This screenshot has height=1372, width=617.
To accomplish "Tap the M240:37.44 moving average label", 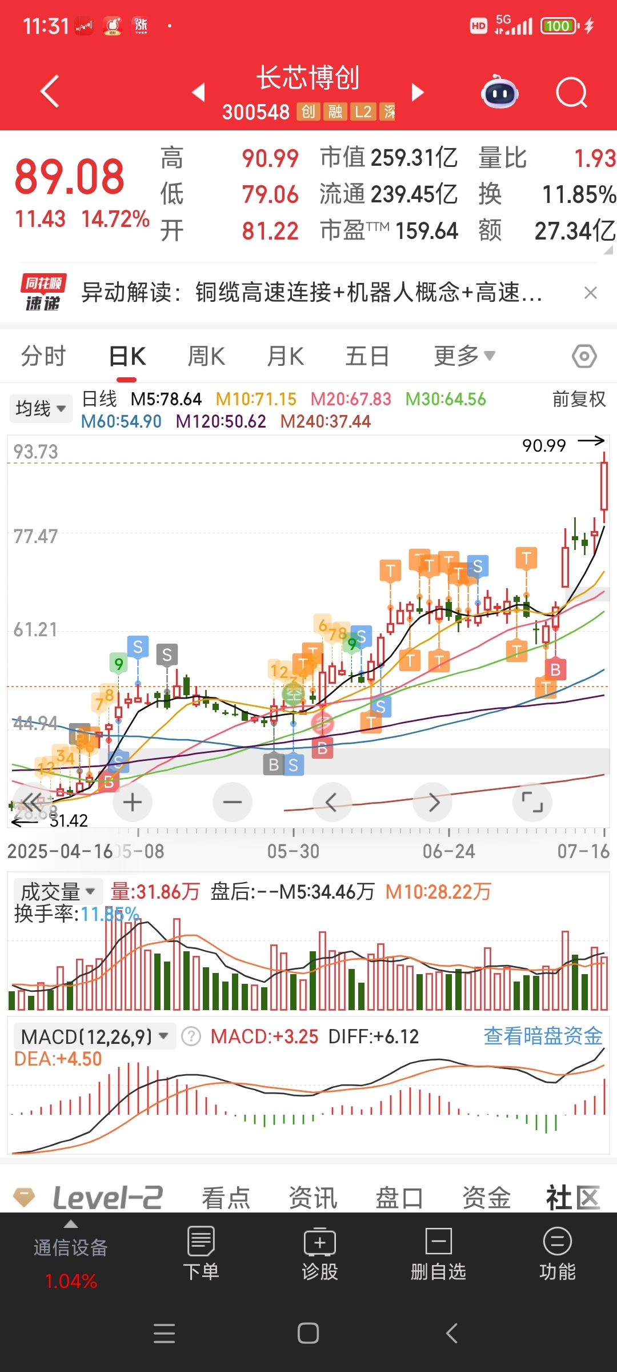I will (326, 421).
